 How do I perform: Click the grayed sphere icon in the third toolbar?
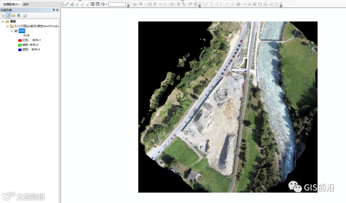tap(238, 4)
